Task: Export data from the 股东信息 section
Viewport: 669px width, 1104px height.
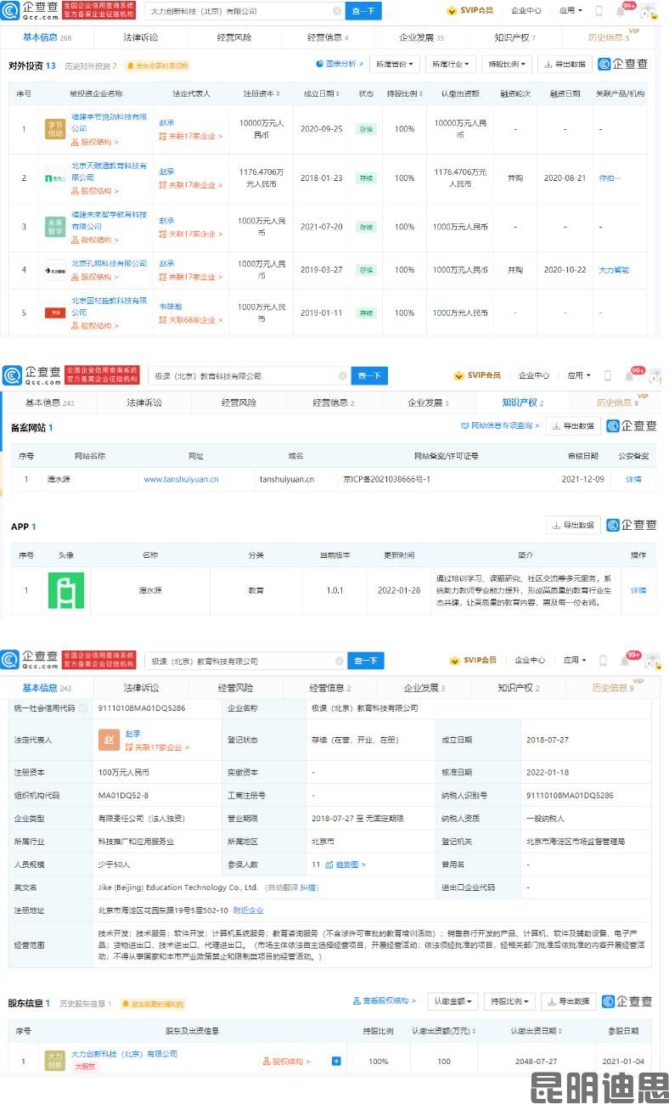Action: pos(569,1001)
